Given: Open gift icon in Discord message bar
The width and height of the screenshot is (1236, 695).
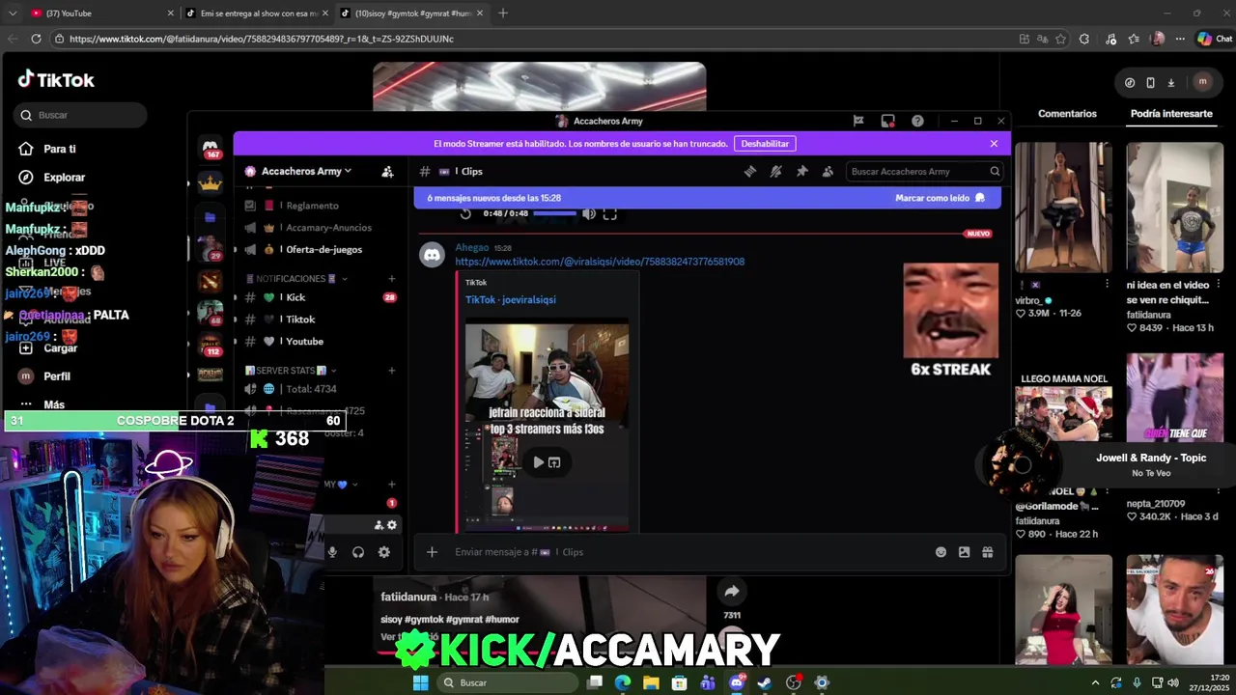Looking at the screenshot, I should coord(987,552).
